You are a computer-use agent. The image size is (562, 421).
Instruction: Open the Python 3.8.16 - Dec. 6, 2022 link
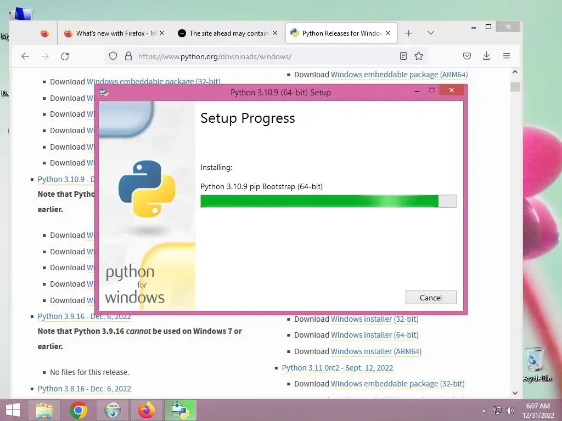click(84, 389)
